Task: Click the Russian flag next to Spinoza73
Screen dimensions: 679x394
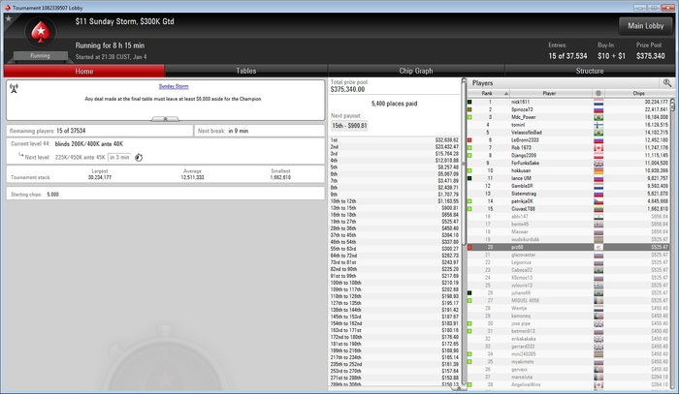Action: point(598,109)
